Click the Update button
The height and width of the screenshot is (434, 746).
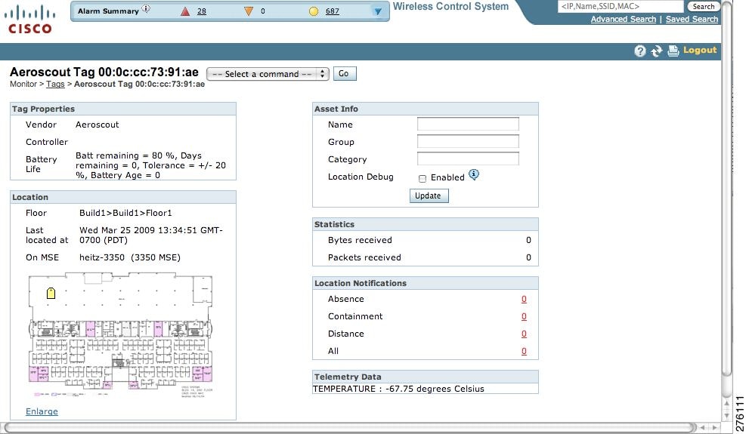pos(429,195)
